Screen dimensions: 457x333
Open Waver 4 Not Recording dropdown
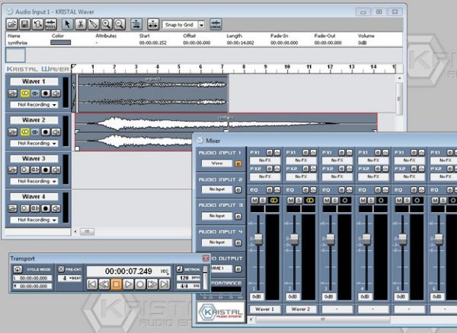click(34, 220)
